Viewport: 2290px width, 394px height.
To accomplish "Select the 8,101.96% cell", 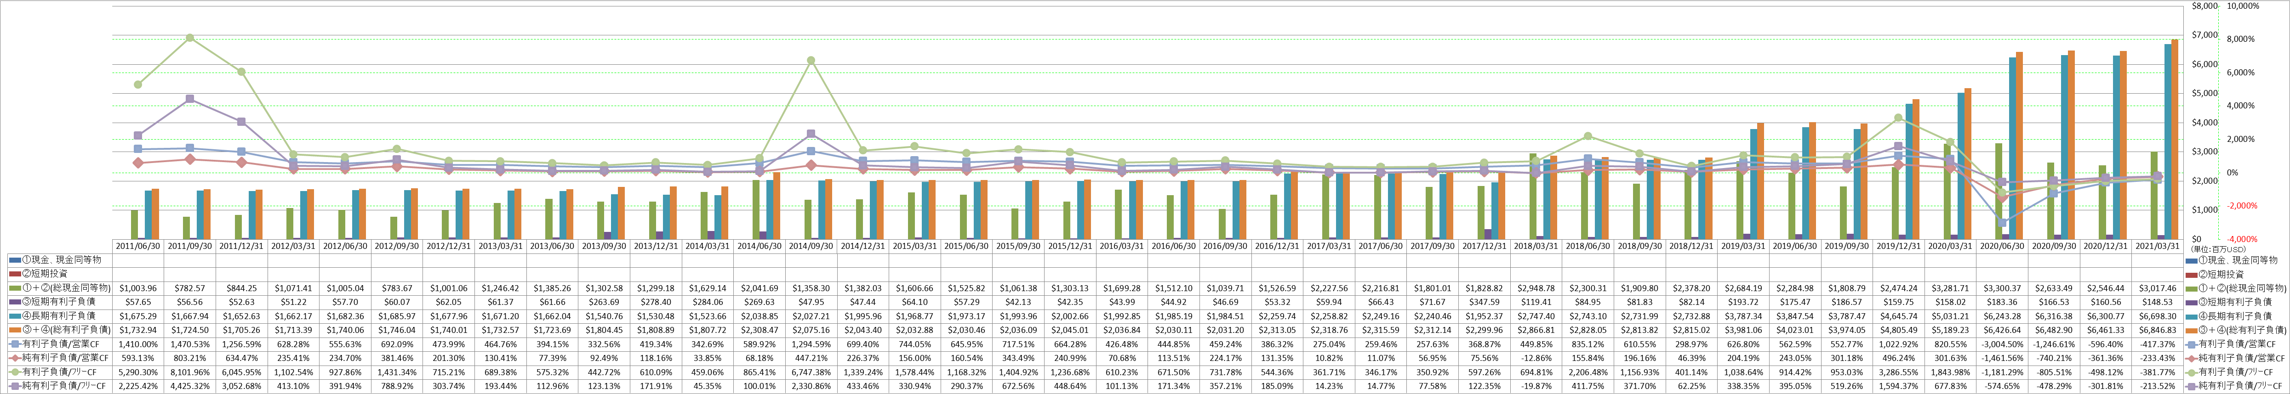I will 189,373.
